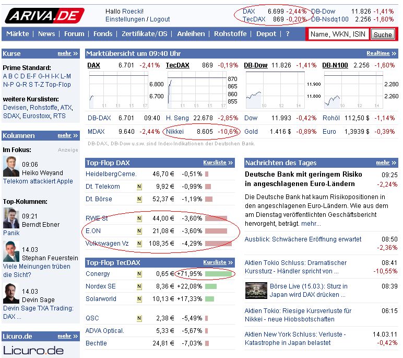Click the N icon beside QSC
This screenshot has width=403, height=358.
coord(139,318)
